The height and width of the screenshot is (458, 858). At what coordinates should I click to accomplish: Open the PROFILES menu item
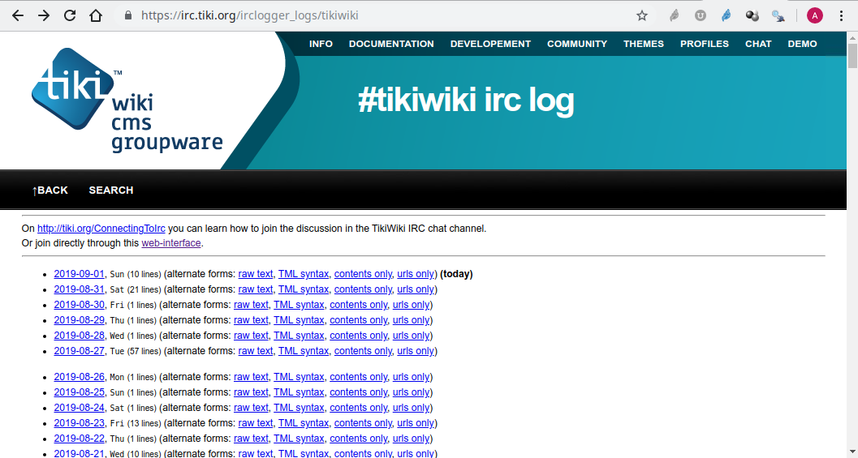coord(705,44)
